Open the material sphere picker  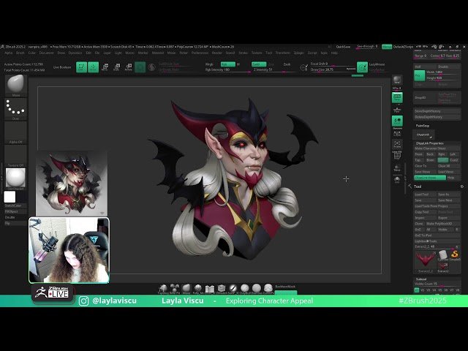[16, 178]
